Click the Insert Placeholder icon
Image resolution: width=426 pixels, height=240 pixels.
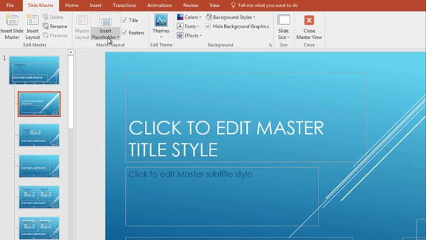tap(106, 20)
